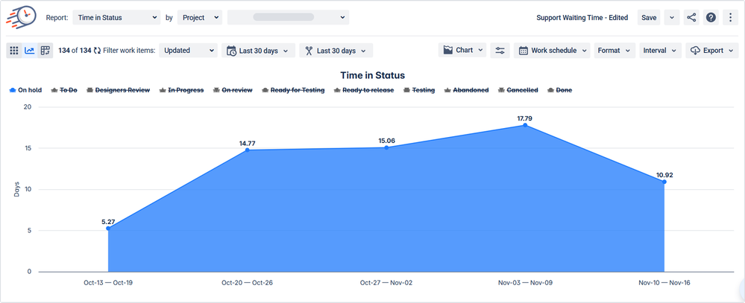Click the share report icon
The width and height of the screenshot is (745, 303).
point(691,18)
